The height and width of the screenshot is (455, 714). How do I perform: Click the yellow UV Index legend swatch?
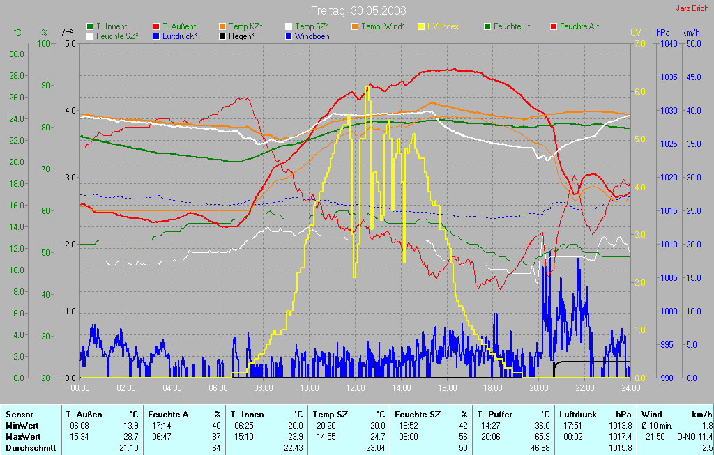(x=421, y=27)
